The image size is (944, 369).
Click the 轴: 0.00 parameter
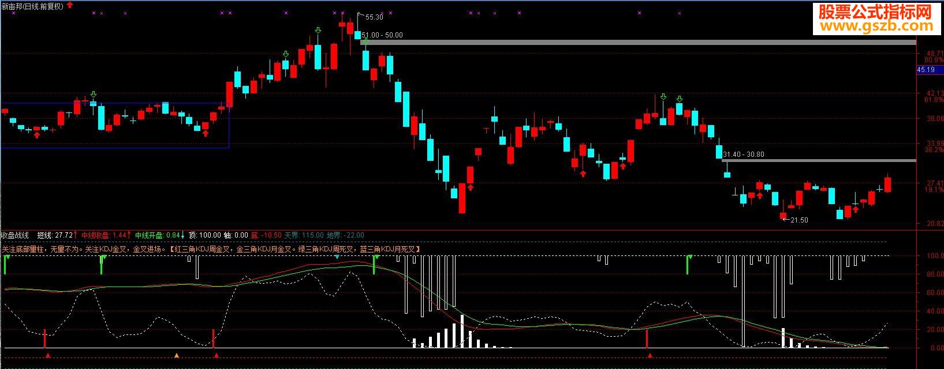coord(236,235)
